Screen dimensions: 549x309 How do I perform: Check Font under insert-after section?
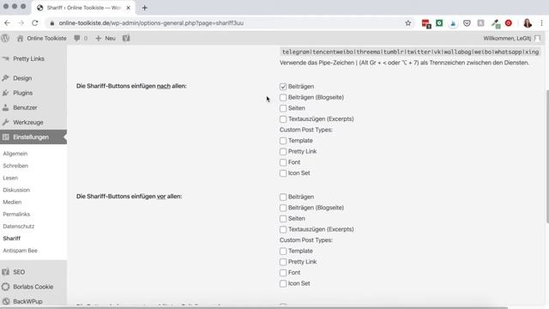pyautogui.click(x=283, y=162)
